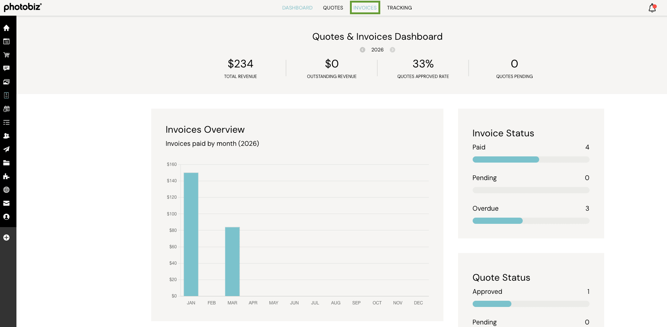Click the Quote Status heading

pos(501,278)
